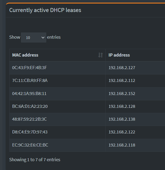Click the Showing 1 to 7 entries text
The height and width of the screenshot is (170, 165).
pyautogui.click(x=35, y=160)
